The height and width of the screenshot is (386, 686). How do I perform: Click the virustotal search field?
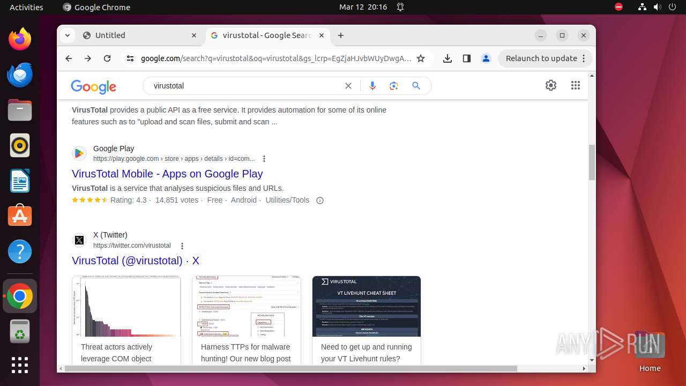244,86
